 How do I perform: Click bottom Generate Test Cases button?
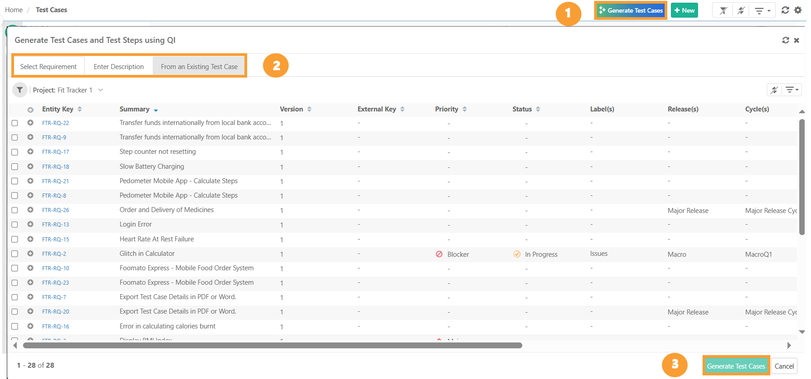point(736,366)
